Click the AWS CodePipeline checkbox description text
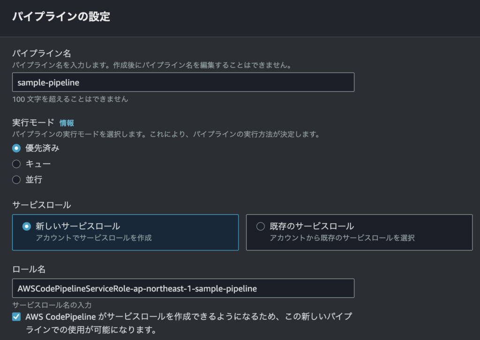480x340 pixels. [x=188, y=323]
